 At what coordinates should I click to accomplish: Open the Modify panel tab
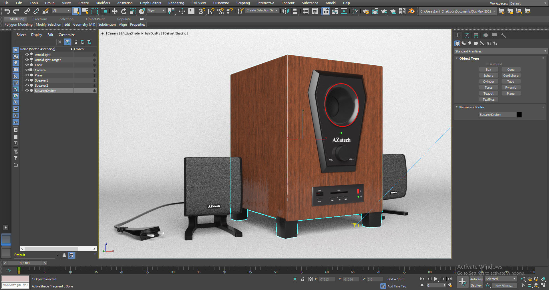[467, 35]
